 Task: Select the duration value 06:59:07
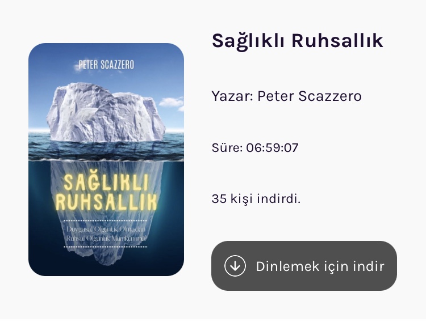(x=272, y=148)
